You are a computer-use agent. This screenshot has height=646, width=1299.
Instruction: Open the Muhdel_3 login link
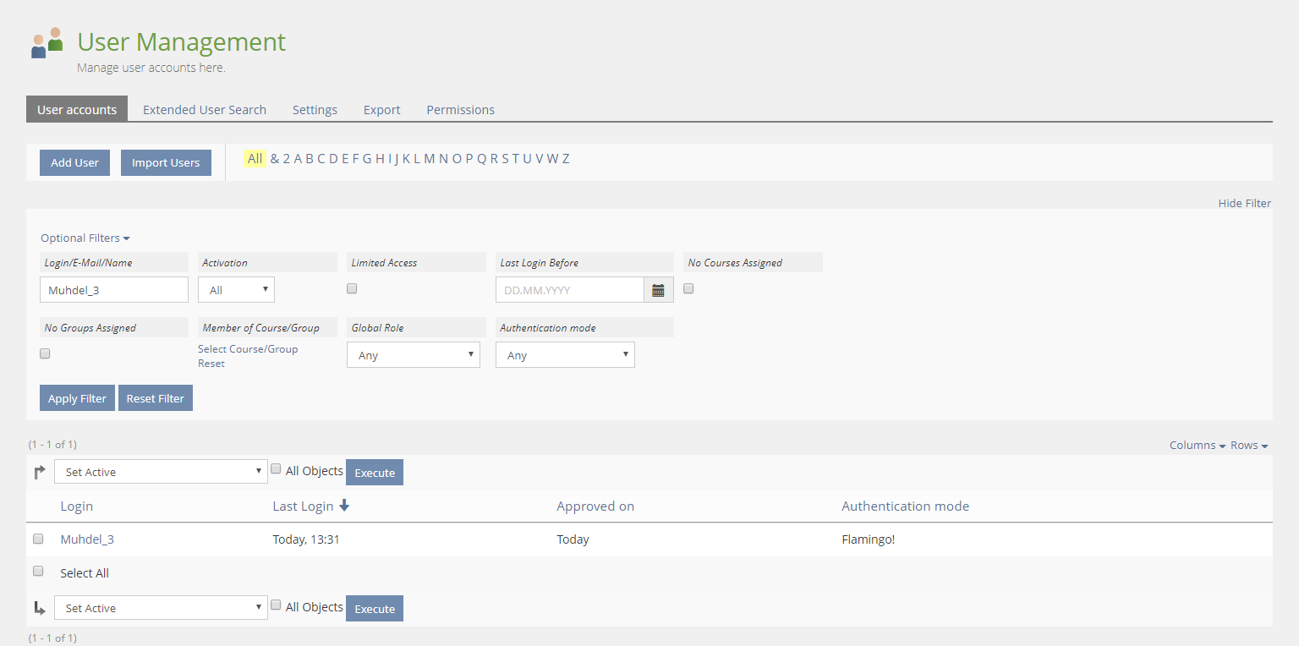tap(87, 539)
